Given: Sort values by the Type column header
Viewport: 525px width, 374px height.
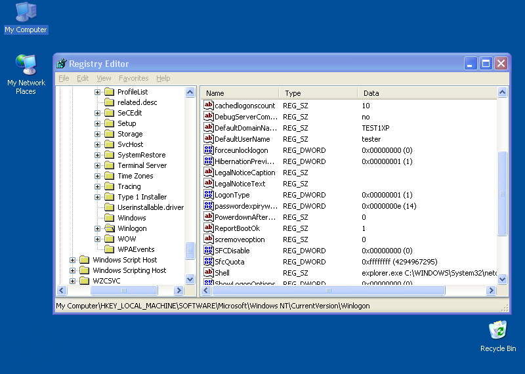Looking at the screenshot, I should (318, 93).
